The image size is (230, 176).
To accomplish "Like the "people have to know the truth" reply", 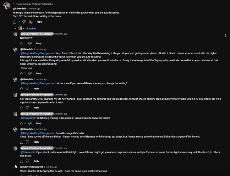I will coord(22,123).
